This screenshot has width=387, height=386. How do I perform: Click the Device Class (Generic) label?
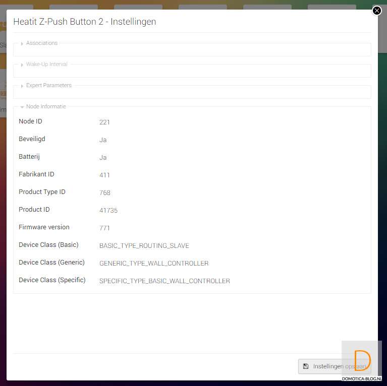51,263
